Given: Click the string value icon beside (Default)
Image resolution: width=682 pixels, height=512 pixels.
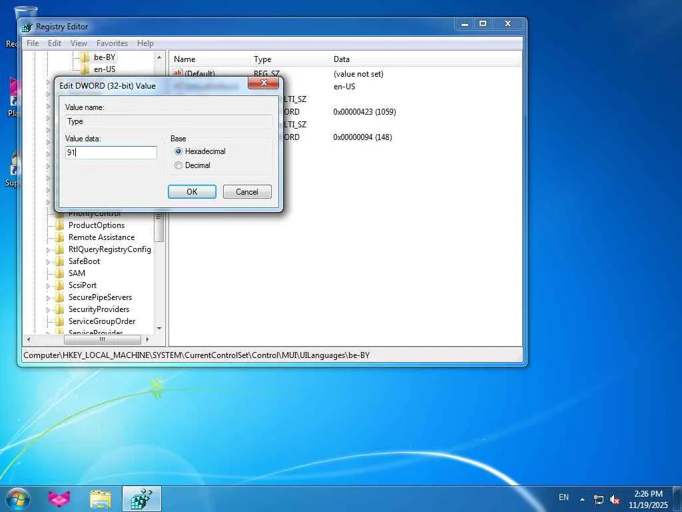Looking at the screenshot, I should pyautogui.click(x=177, y=73).
